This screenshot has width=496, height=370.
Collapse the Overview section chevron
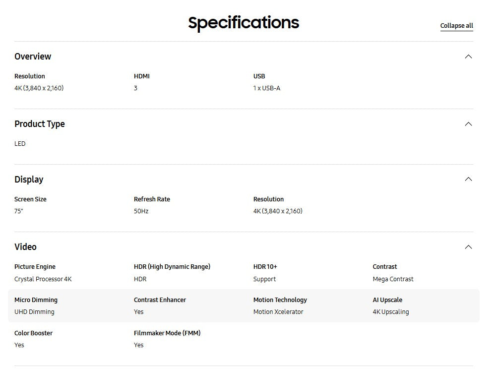point(468,57)
